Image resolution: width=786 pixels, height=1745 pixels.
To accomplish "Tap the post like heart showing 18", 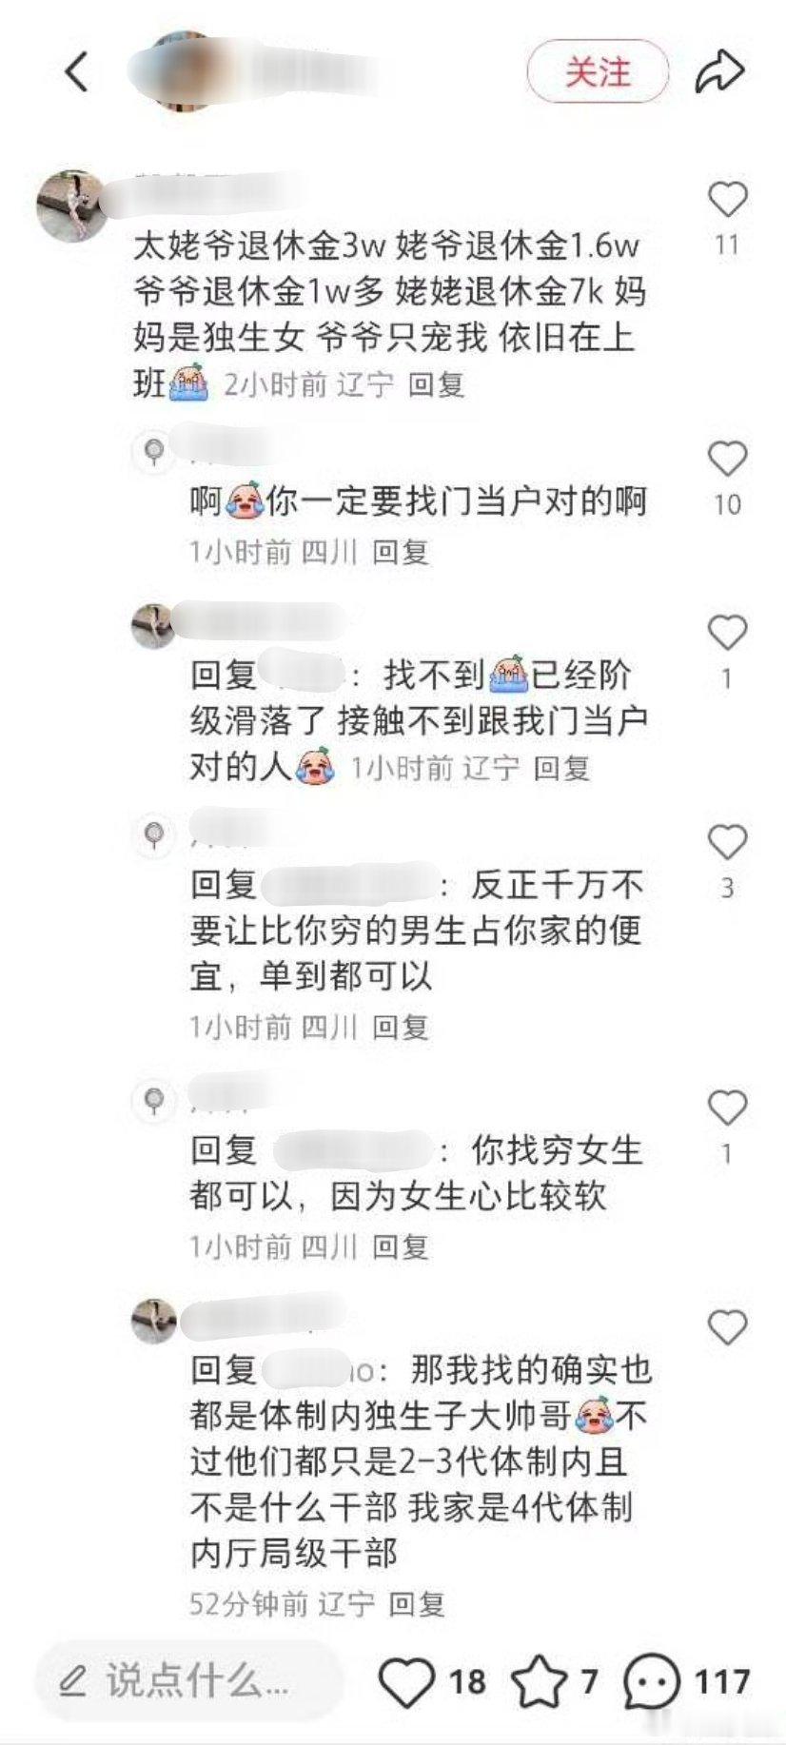I will pyautogui.click(x=407, y=1682).
